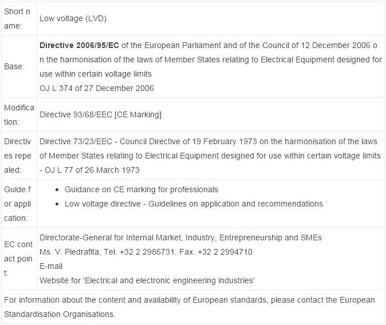386x325 pixels.
Task: Select the 'Modification:' row label
Action: pos(18,114)
